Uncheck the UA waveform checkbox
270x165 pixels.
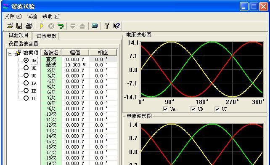click(165, 109)
